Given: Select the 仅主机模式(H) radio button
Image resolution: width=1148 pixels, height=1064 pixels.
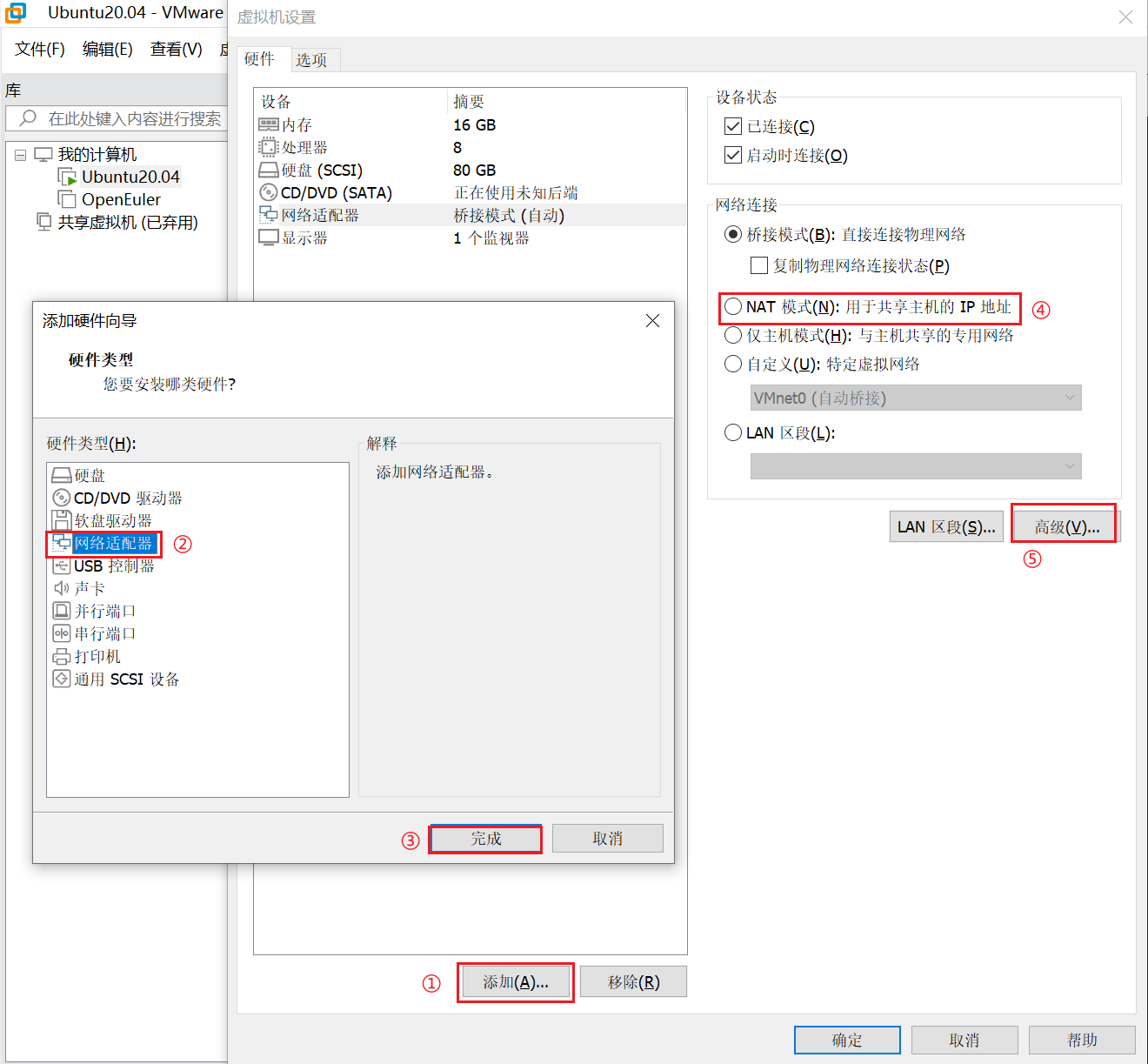Looking at the screenshot, I should click(733, 335).
